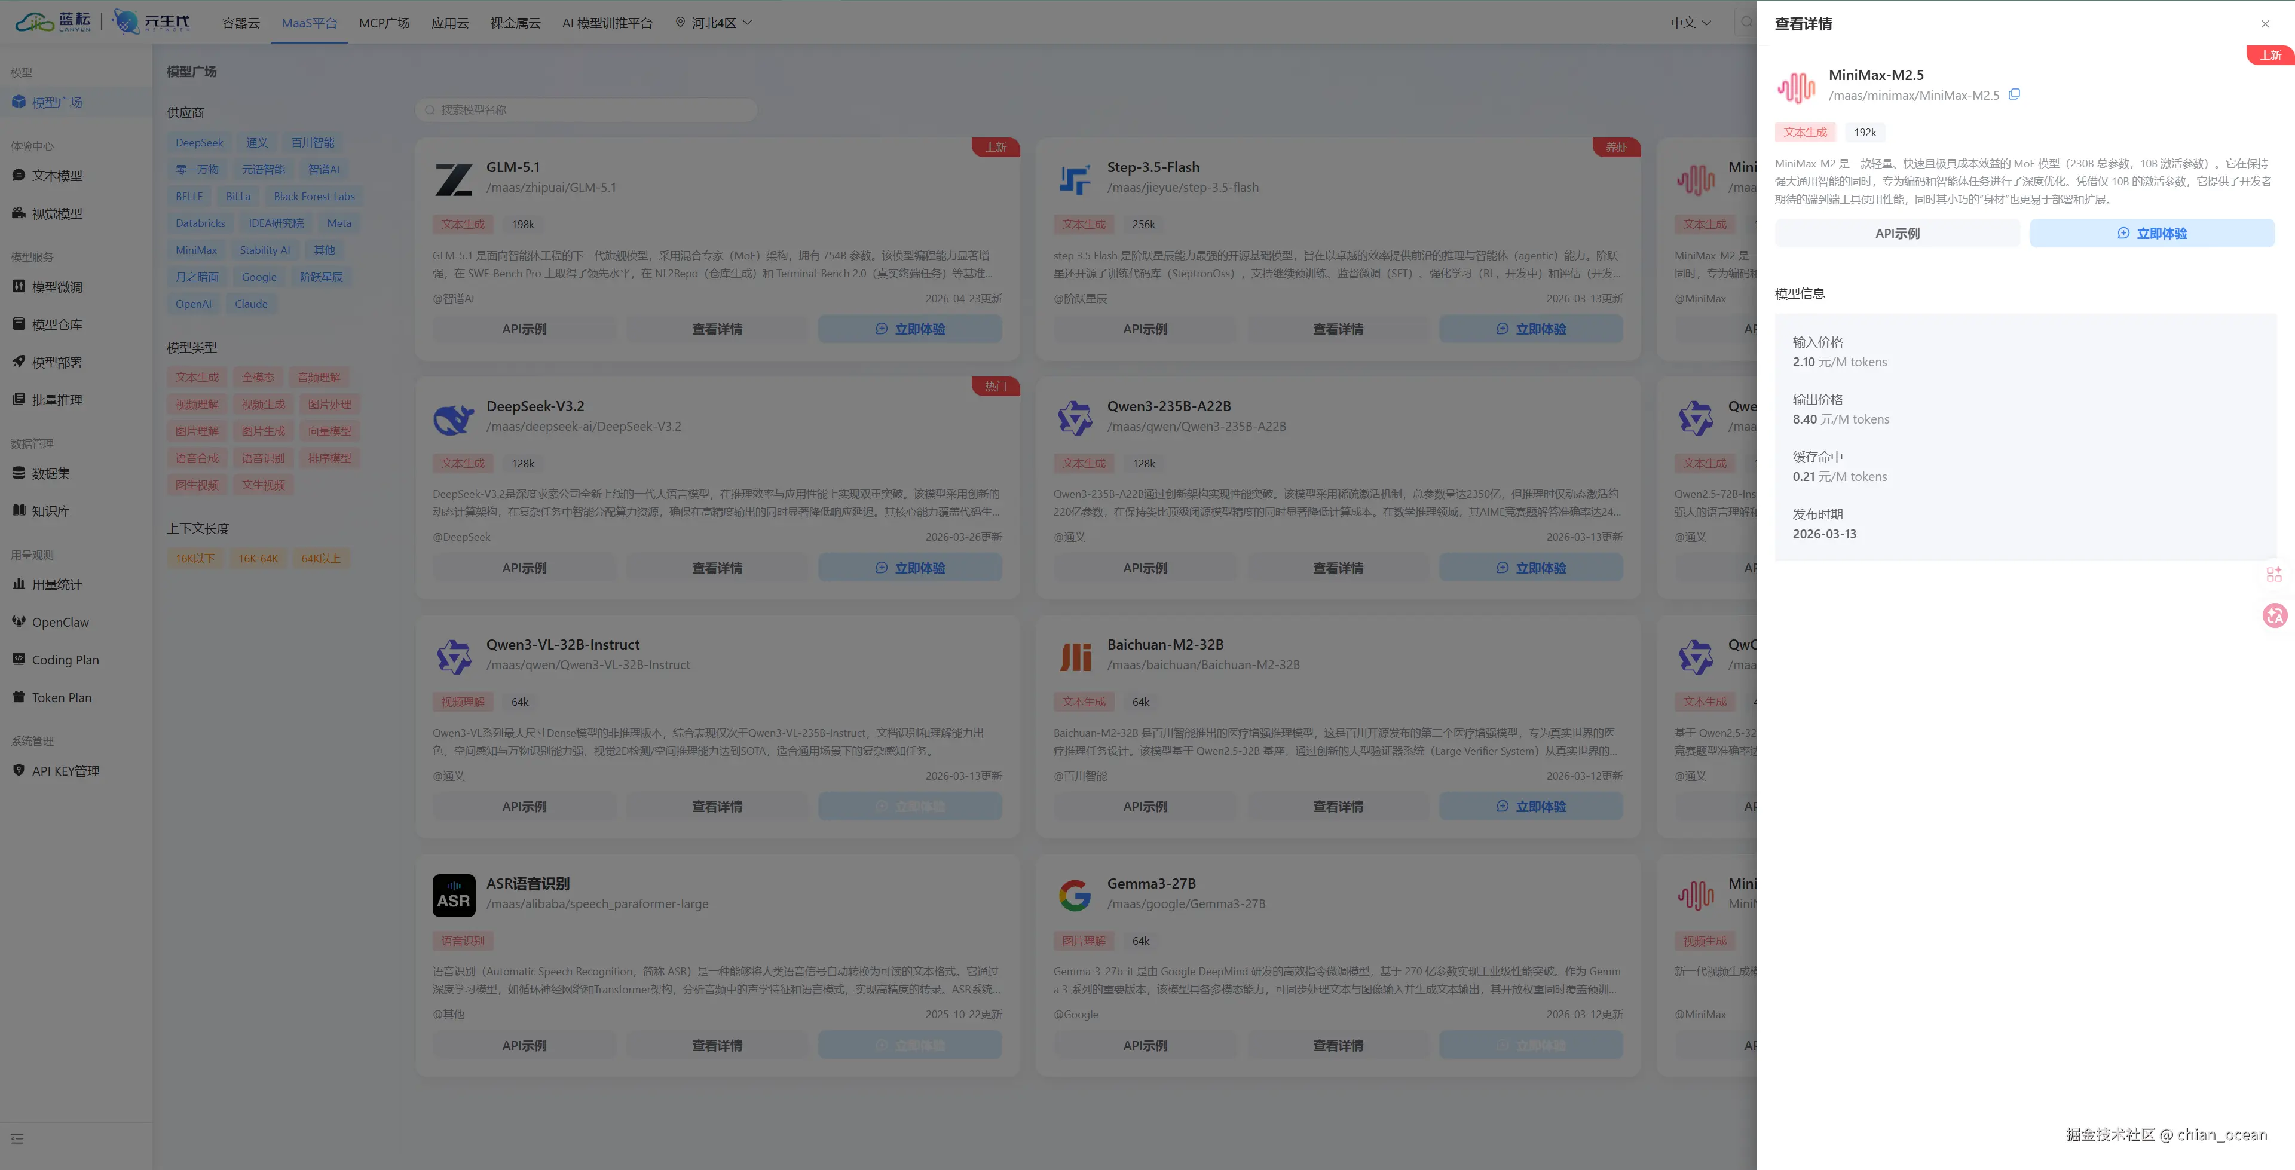Toggle the DeepSeek provider filter
The width and height of the screenshot is (2295, 1170).
coord(200,143)
